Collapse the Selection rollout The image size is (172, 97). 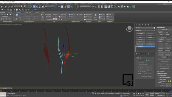139,58
